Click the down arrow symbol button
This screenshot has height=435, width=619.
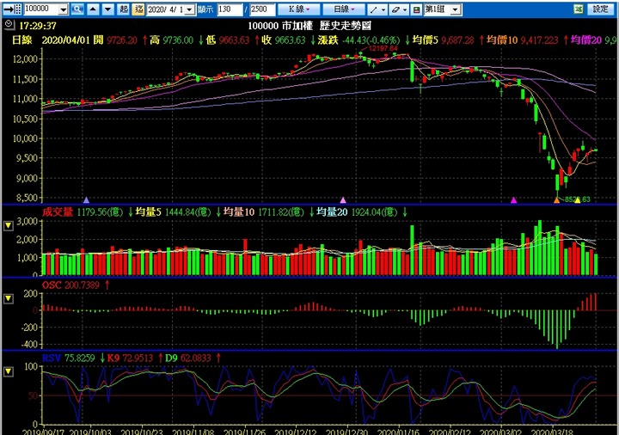[107, 9]
